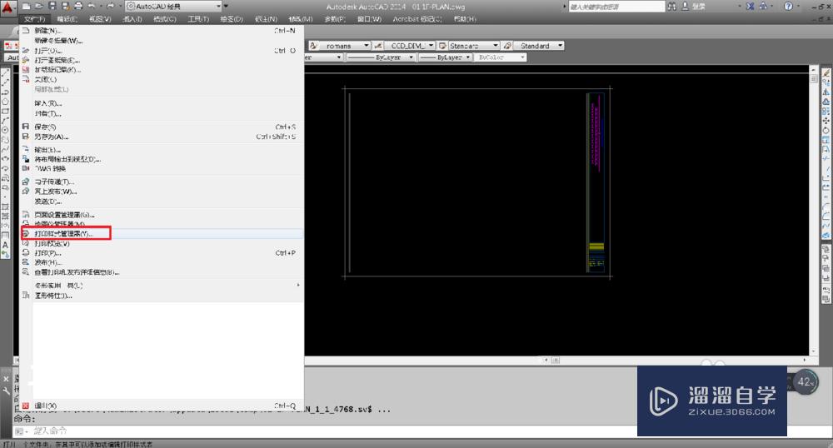833x448 pixels.
Task: Choose 打印(P)... Ctrl+P in the File menu
Action: click(162, 253)
